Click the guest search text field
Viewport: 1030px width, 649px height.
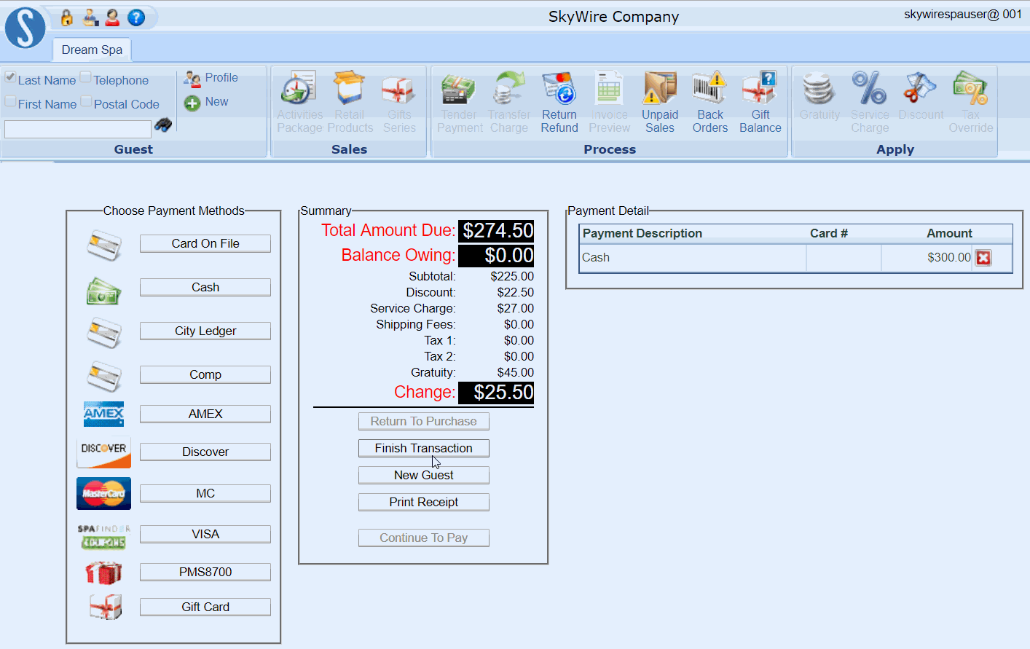click(77, 129)
